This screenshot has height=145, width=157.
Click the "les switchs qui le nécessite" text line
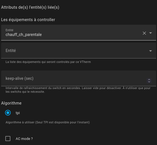coord(25,92)
